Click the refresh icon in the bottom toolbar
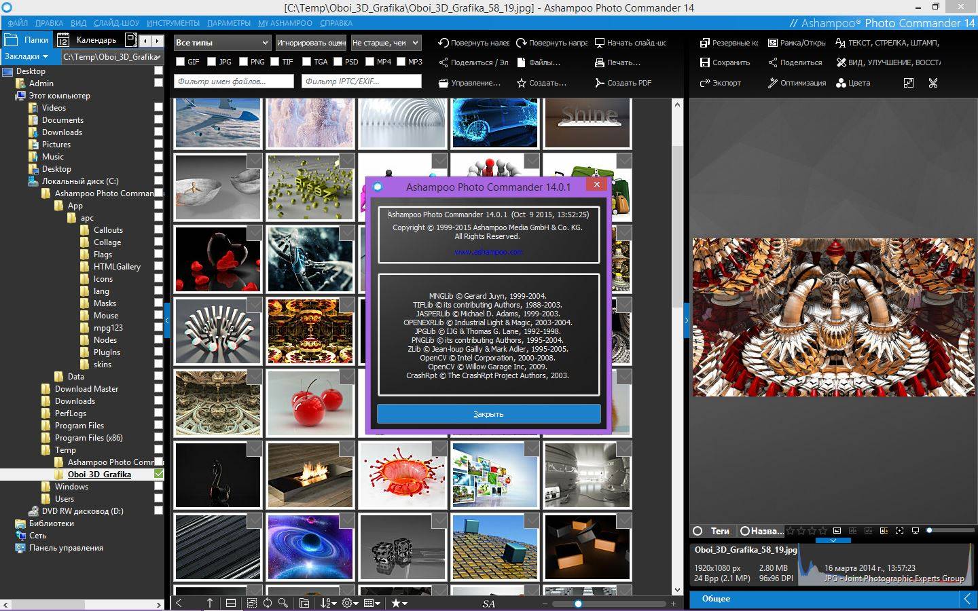Screen dimensions: 978x611 pyautogui.click(x=268, y=603)
